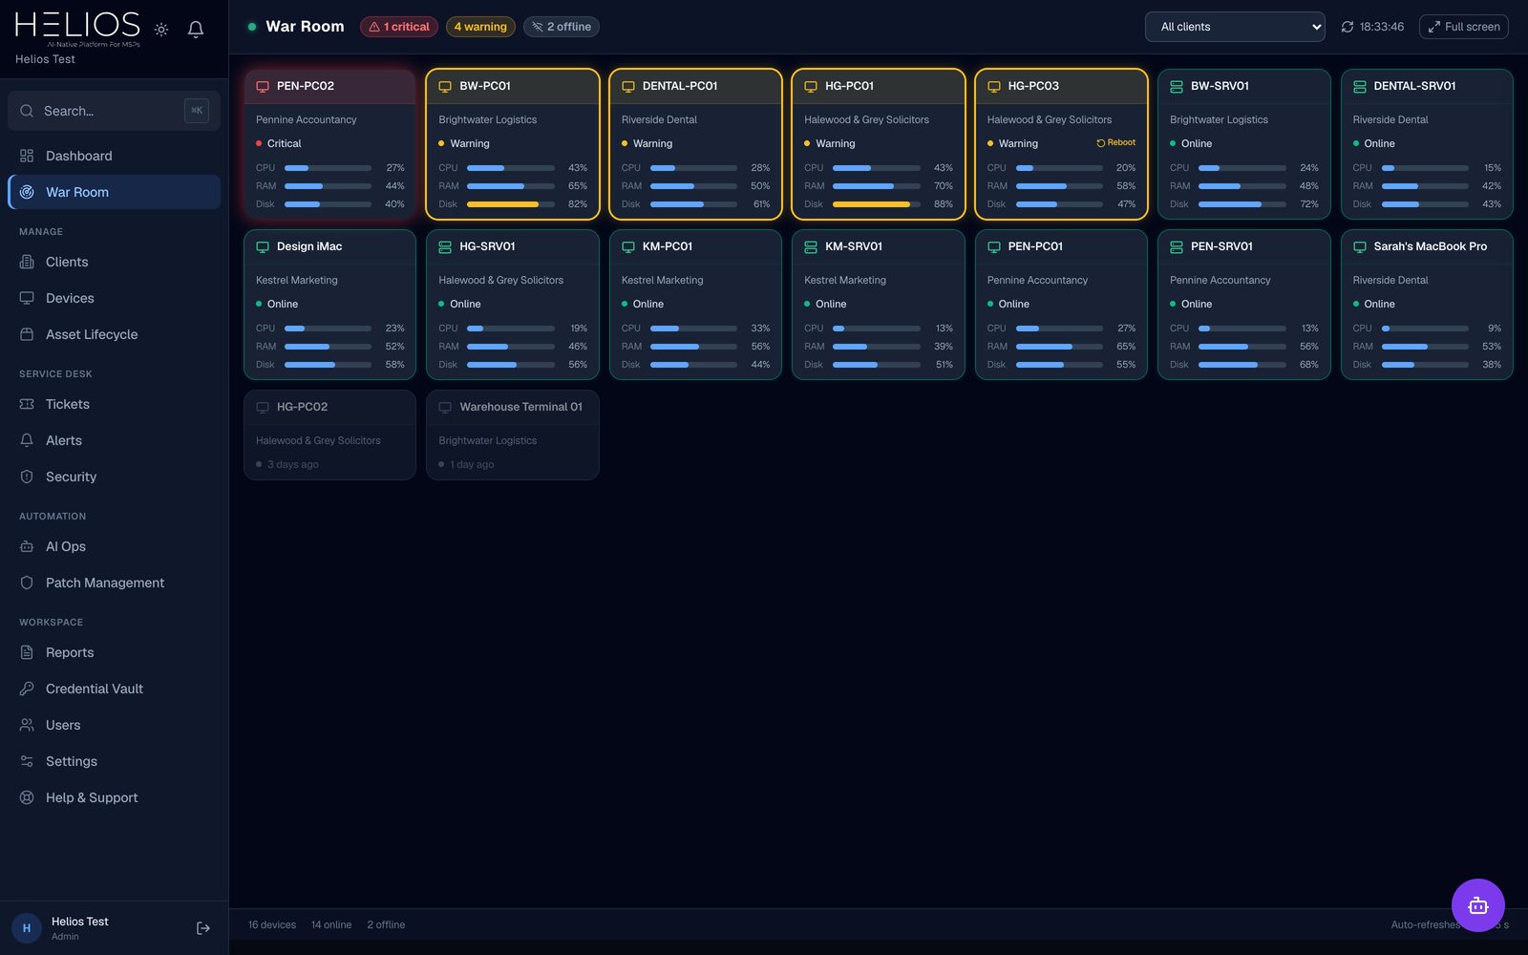Image resolution: width=1528 pixels, height=955 pixels.
Task: Click the logout icon next to Helios Test
Action: click(x=203, y=928)
